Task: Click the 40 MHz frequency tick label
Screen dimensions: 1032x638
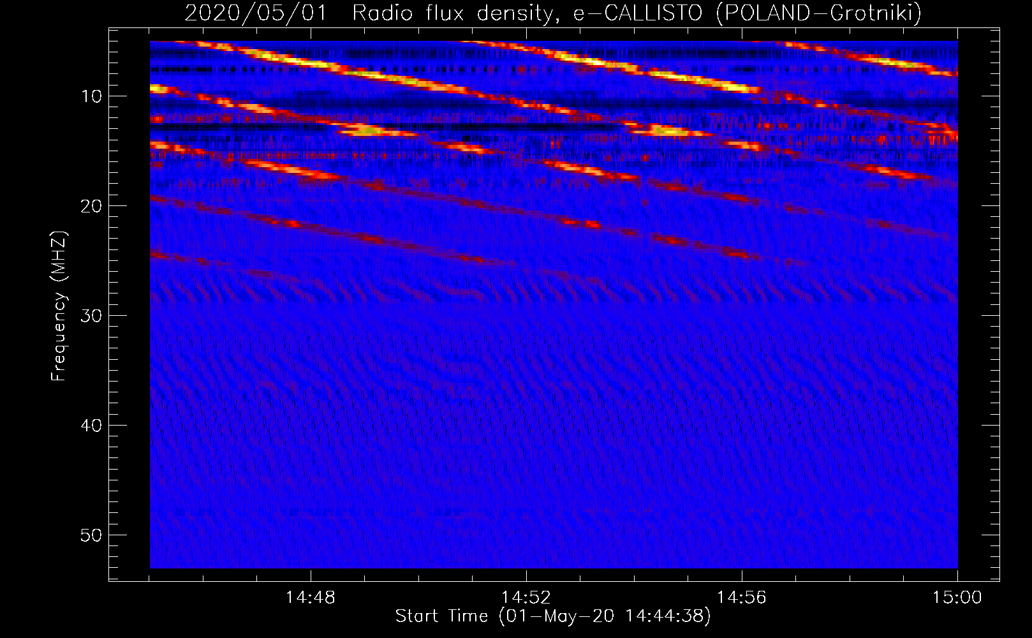Action: click(92, 426)
